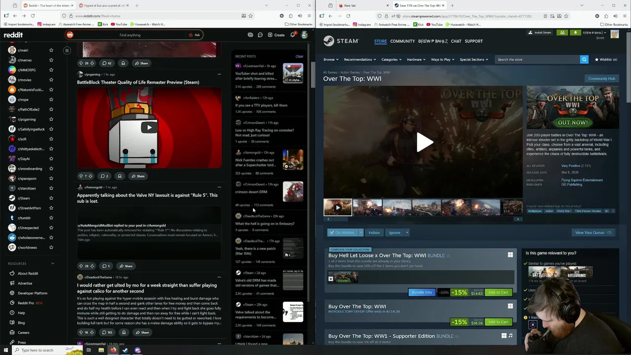Give award to BattleBlock Theater post
Viewport: 631px width, 355px height.
tap(119, 176)
